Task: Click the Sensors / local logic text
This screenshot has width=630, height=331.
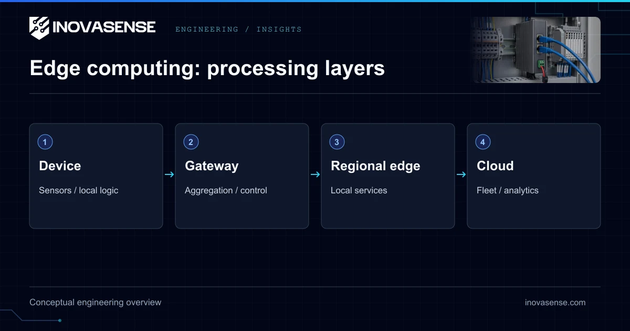Action: tap(79, 190)
